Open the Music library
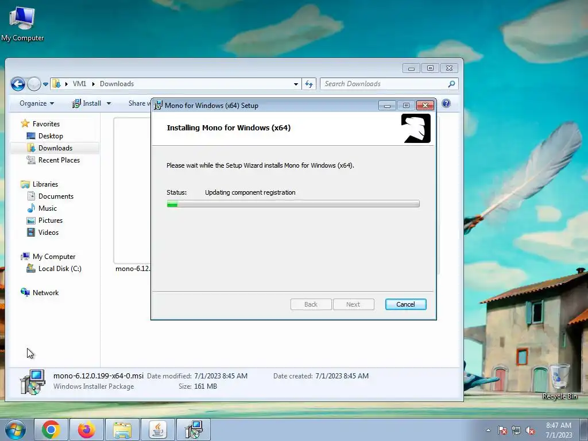This screenshot has height=441, width=588. pyautogui.click(x=41, y=208)
